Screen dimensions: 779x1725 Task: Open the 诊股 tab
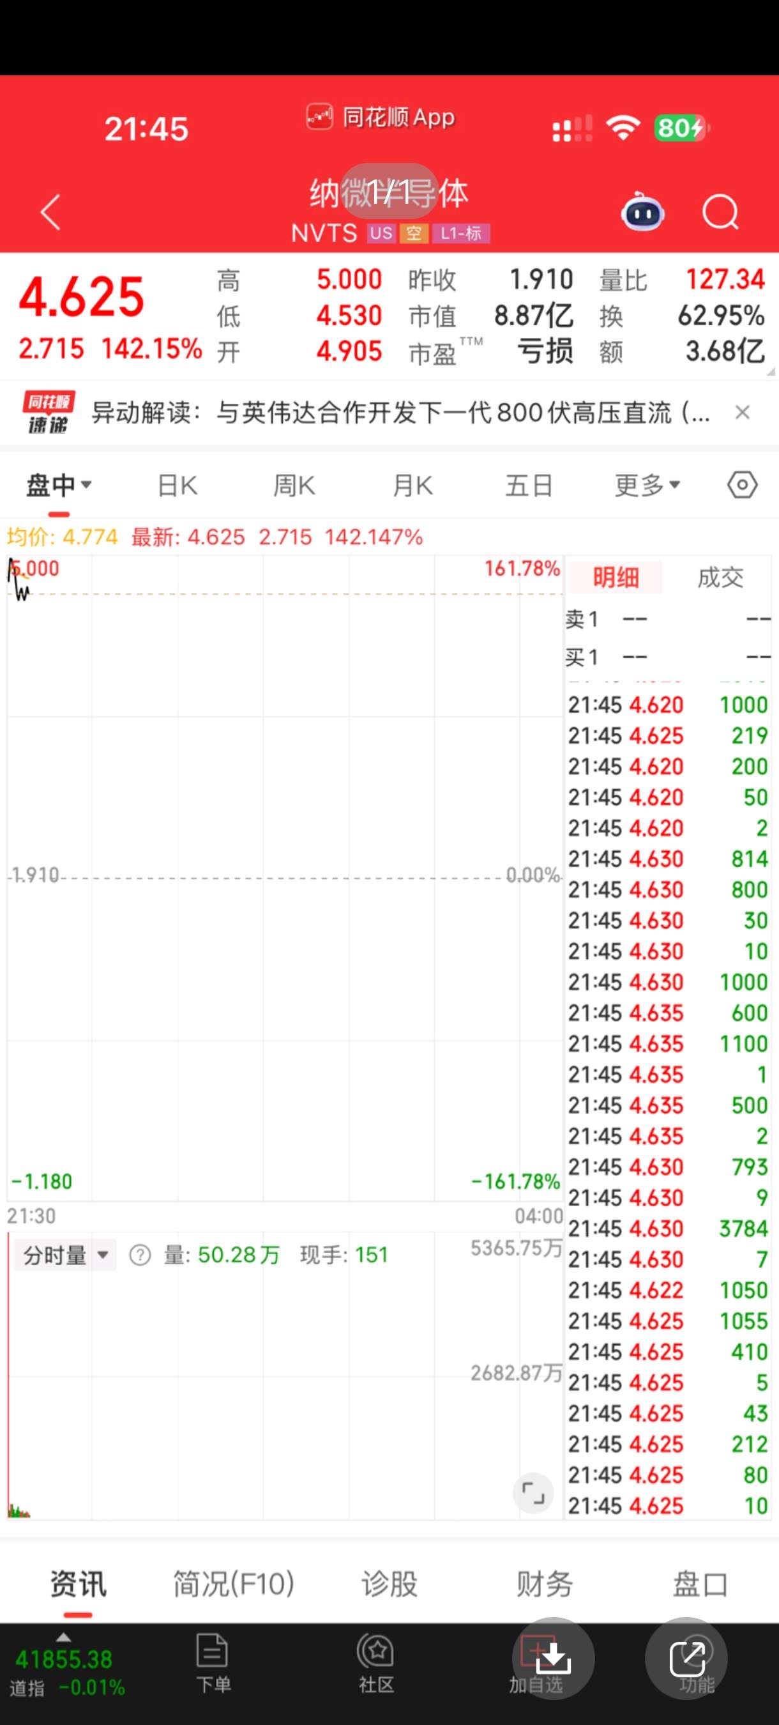coord(390,1584)
